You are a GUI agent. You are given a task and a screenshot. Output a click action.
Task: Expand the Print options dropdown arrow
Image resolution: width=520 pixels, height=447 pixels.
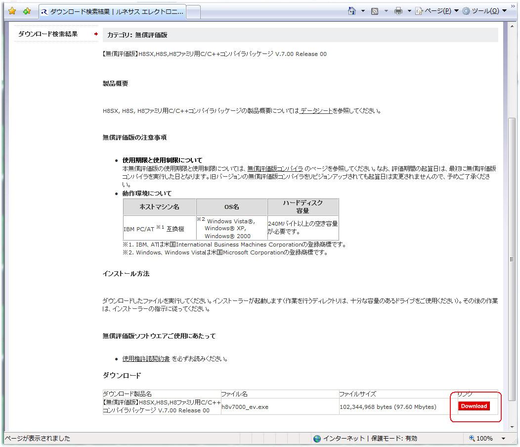(409, 11)
